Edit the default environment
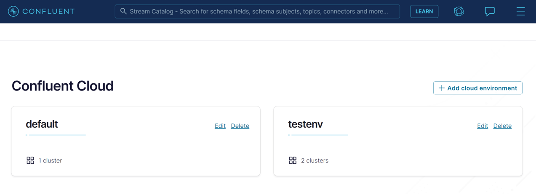Image resolution: width=536 pixels, height=194 pixels. click(x=220, y=126)
